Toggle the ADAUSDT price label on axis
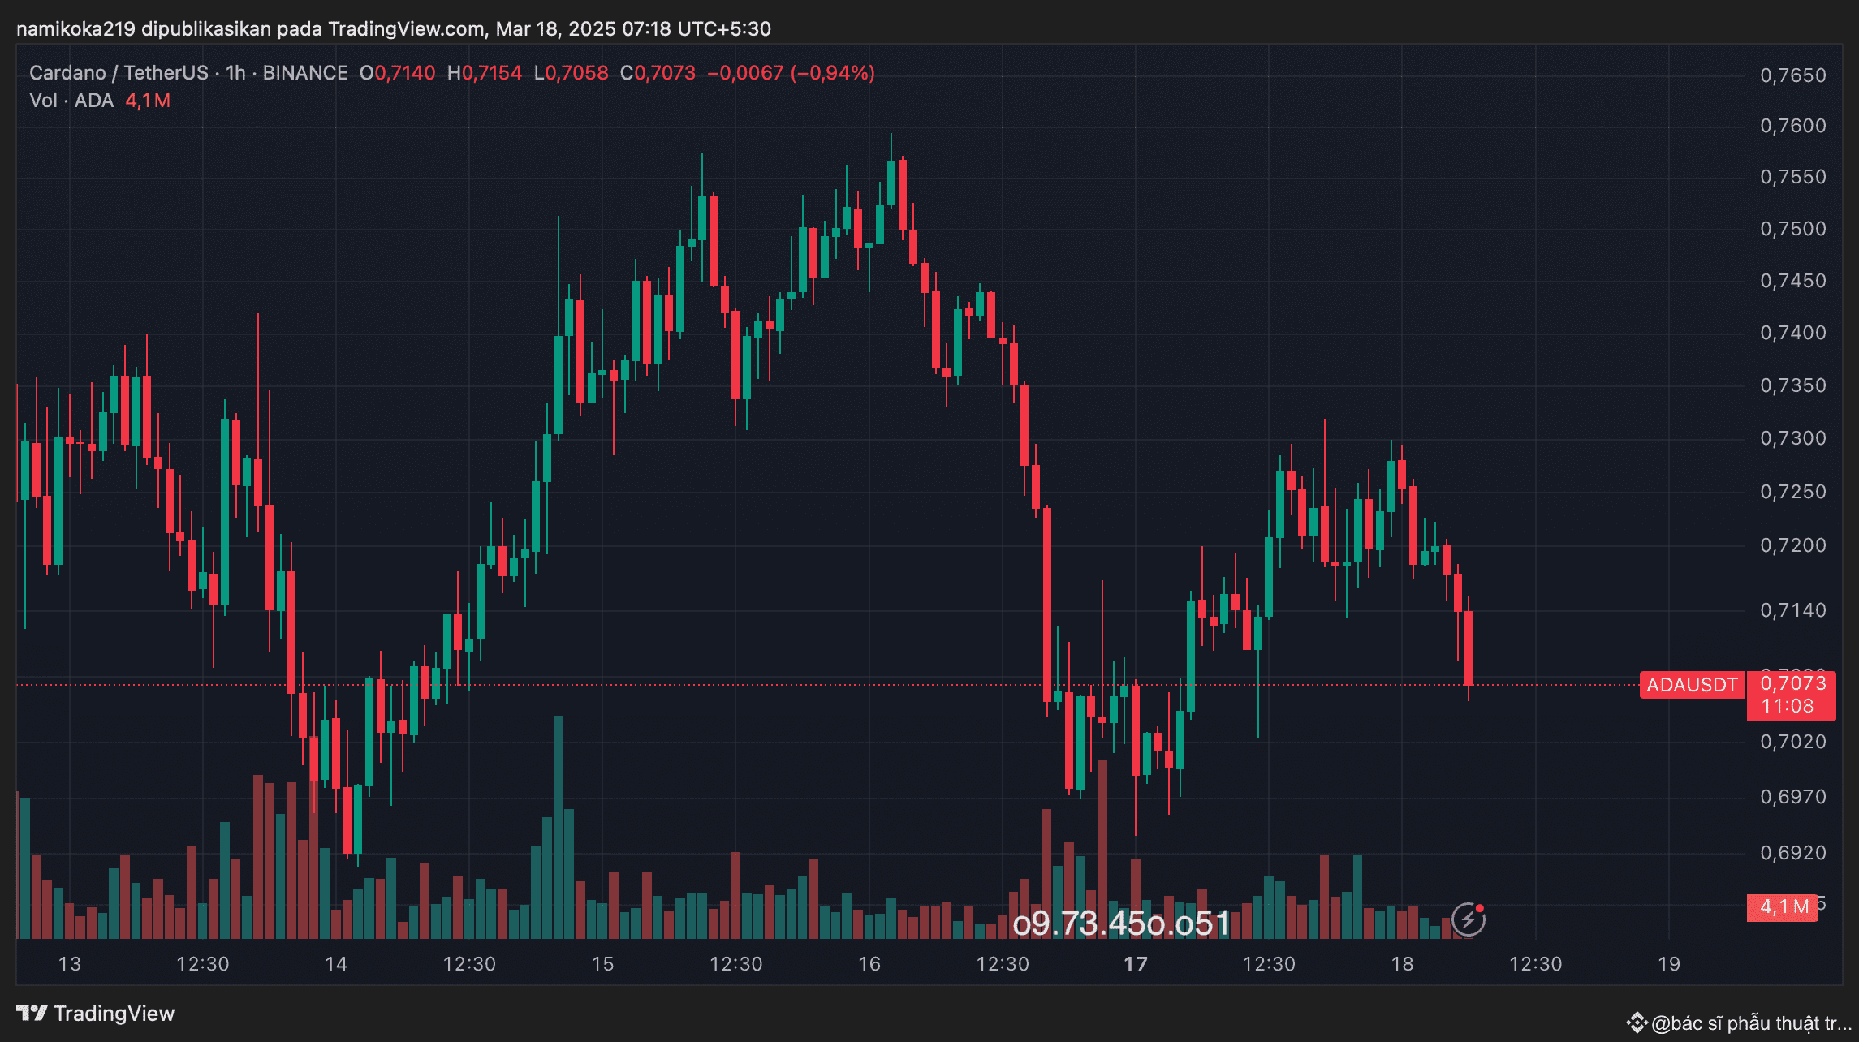 (1691, 686)
